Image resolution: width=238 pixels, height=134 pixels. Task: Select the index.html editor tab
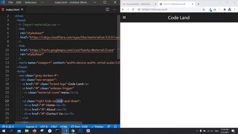[x=13, y=10]
